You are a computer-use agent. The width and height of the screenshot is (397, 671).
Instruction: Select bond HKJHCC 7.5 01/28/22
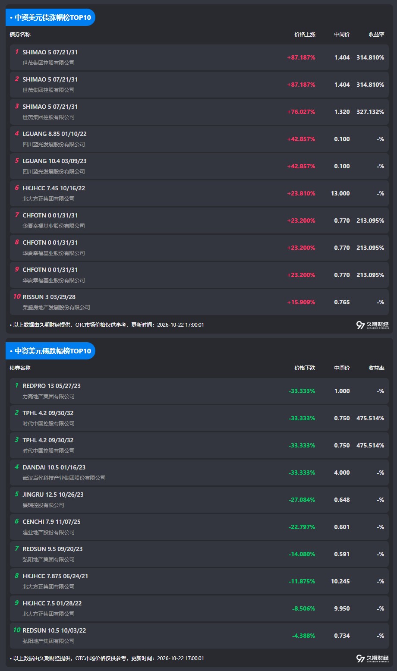pyautogui.click(x=199, y=608)
